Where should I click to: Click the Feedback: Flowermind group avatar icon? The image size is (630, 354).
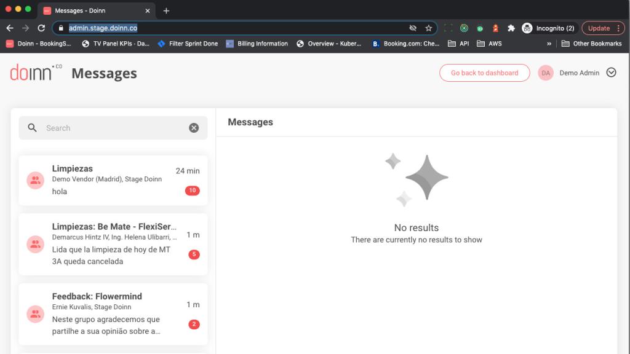pos(35,314)
